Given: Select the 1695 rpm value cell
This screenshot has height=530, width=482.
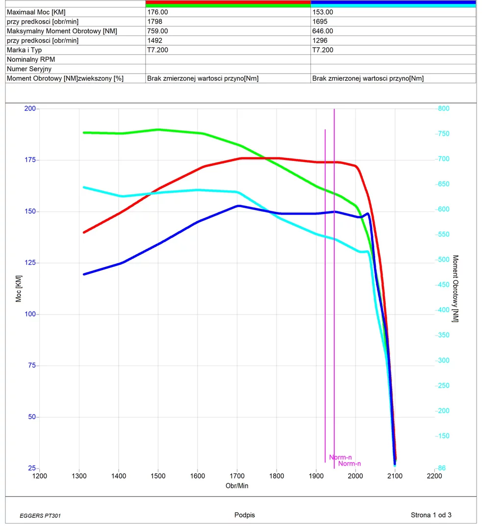Looking at the screenshot, I should coord(320,22).
